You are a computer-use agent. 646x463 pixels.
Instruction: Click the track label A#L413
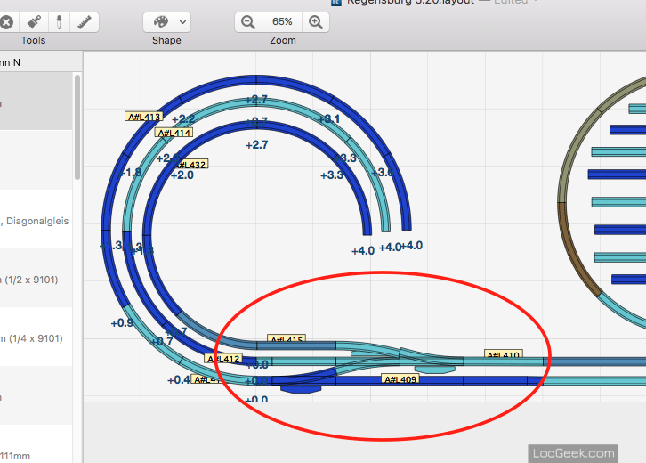point(144,117)
